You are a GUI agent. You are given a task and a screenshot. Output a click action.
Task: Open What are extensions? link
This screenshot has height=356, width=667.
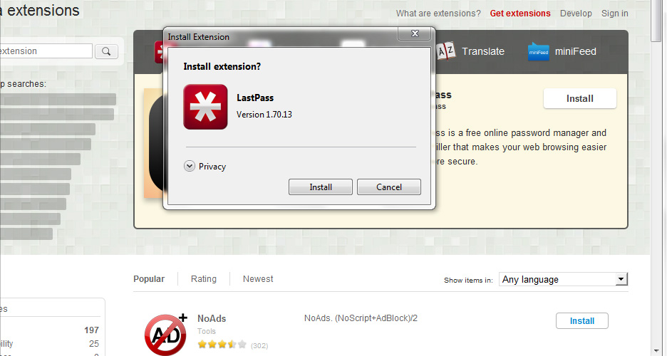coord(438,13)
